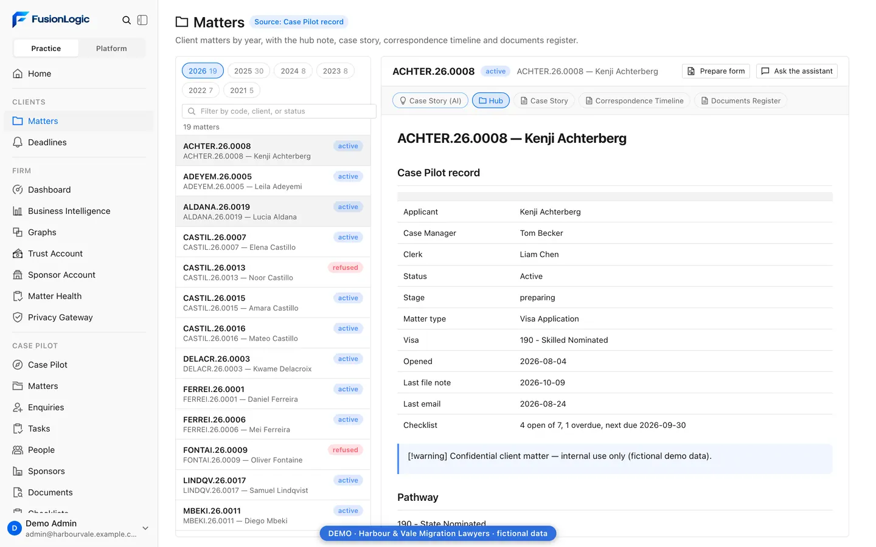
Task: Click the People group icon
Action: click(x=18, y=450)
